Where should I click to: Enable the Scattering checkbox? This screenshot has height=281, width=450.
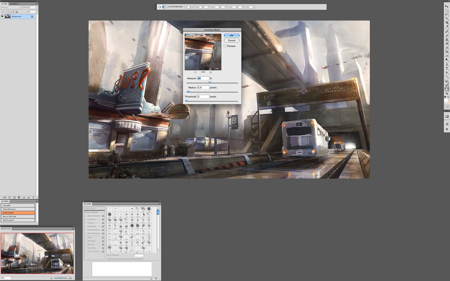86,220
